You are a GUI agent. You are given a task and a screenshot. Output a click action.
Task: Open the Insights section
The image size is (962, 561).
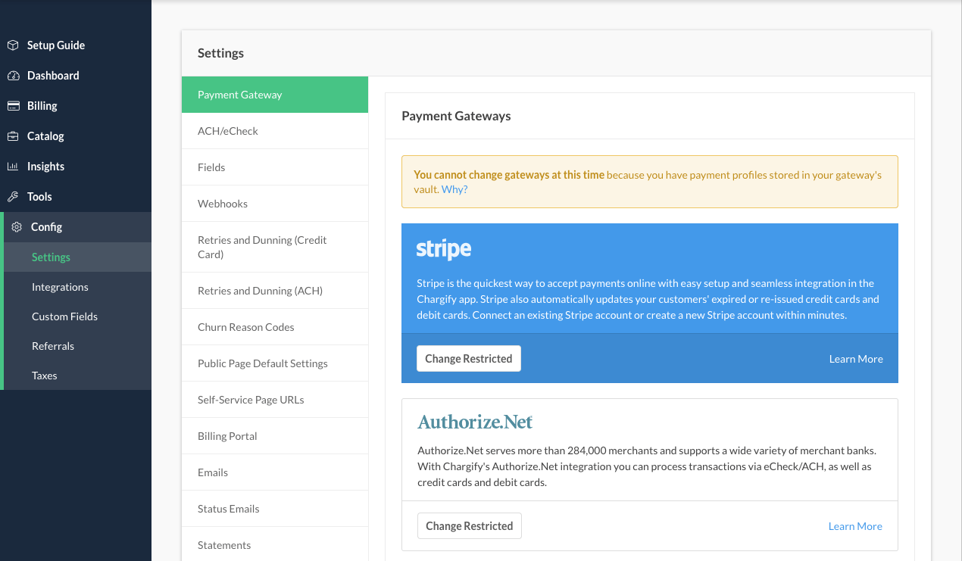point(76,167)
